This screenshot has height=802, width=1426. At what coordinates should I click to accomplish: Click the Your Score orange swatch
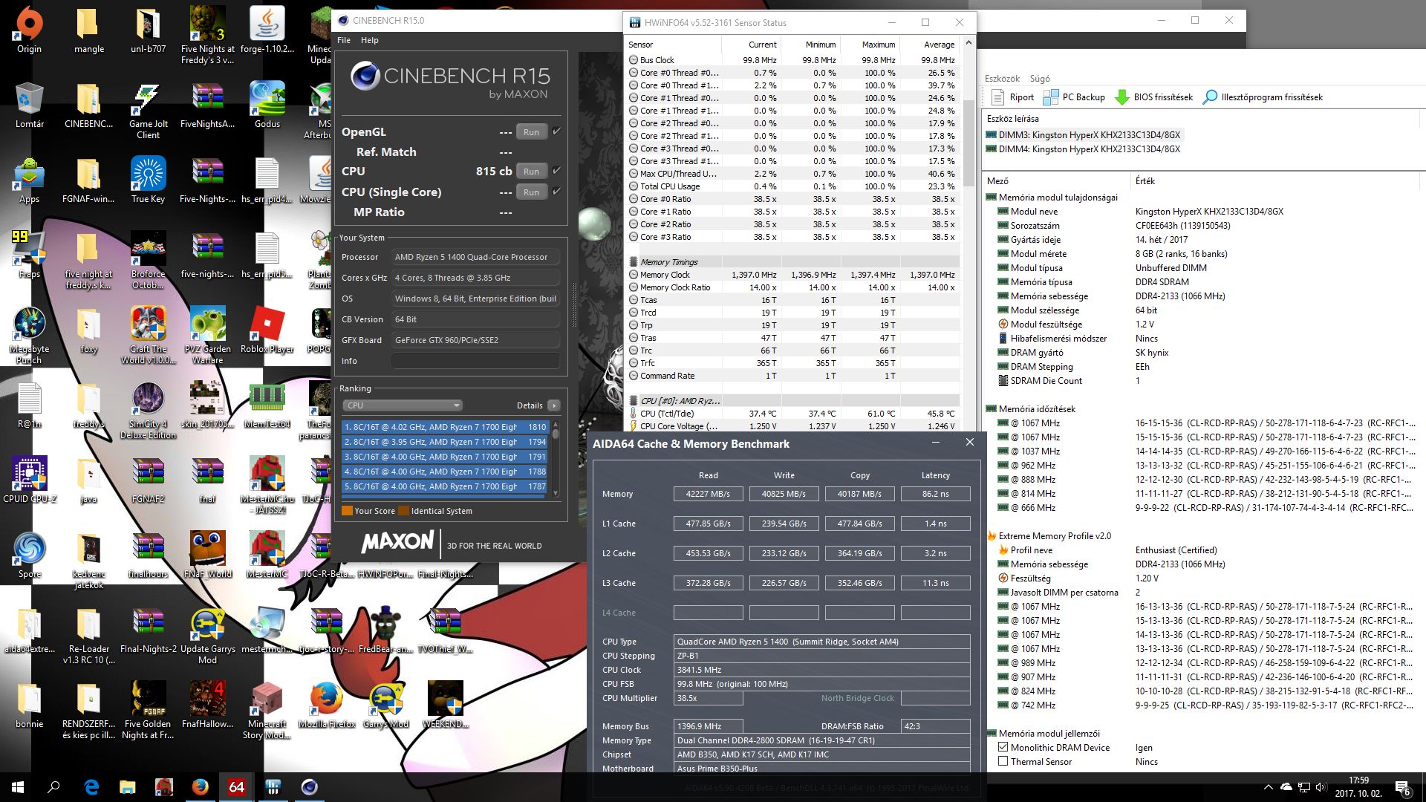point(347,511)
